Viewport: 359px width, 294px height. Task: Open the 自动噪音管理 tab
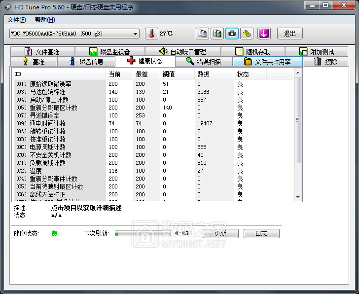[182, 52]
